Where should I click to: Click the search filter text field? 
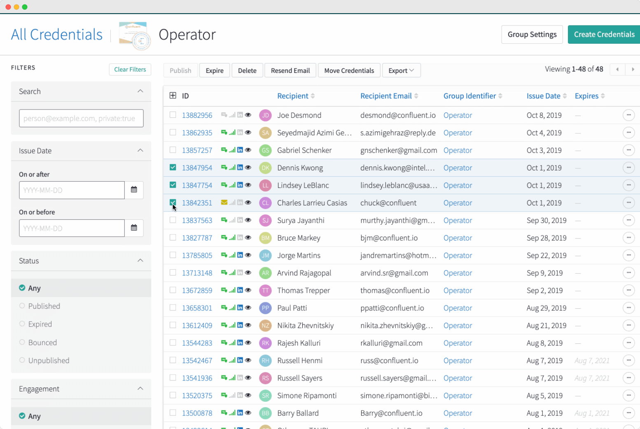[x=81, y=118]
